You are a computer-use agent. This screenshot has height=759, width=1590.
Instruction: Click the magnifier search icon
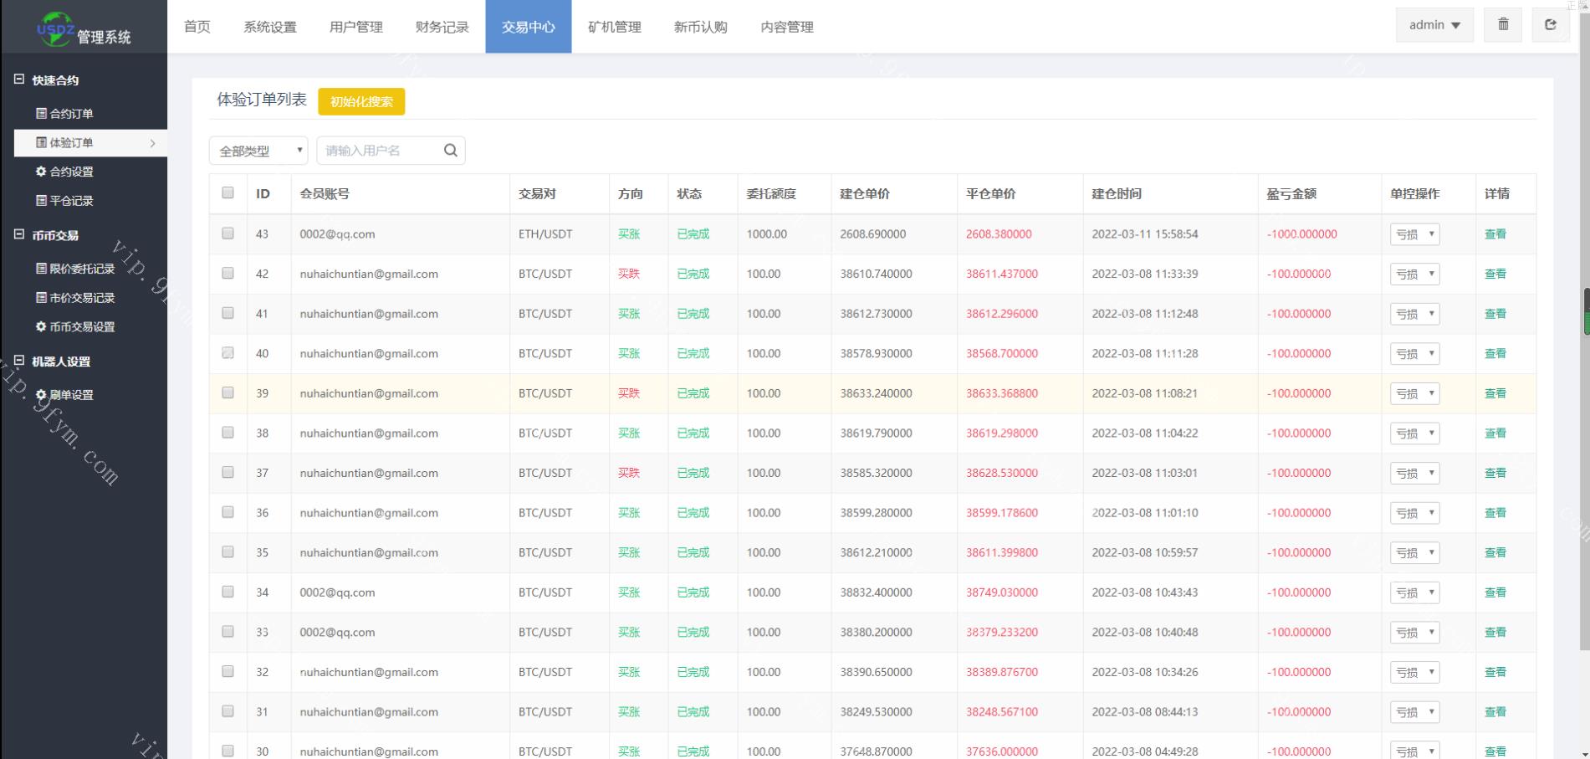click(x=450, y=151)
